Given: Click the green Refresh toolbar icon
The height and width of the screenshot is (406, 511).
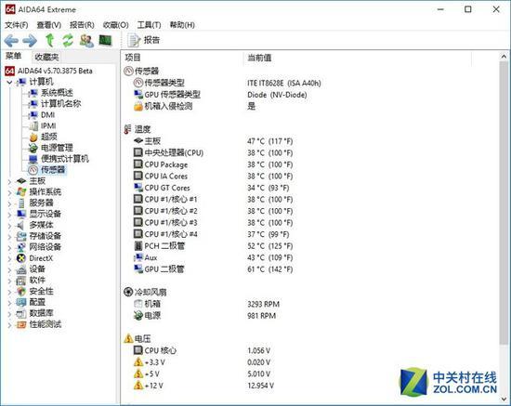Looking at the screenshot, I should (x=68, y=40).
